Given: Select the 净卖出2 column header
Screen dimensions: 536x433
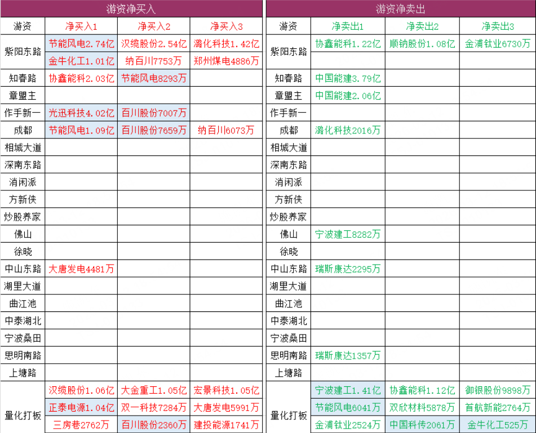Looking at the screenshot, I should click(x=422, y=26).
